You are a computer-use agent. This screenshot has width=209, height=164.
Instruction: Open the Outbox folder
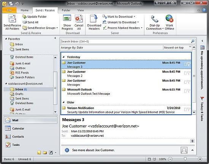[18, 68]
